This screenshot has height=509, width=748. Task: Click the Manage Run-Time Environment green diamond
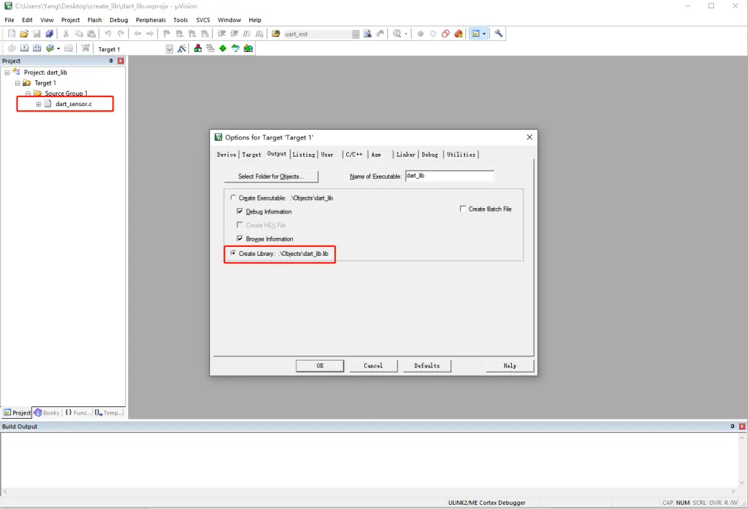pos(223,49)
